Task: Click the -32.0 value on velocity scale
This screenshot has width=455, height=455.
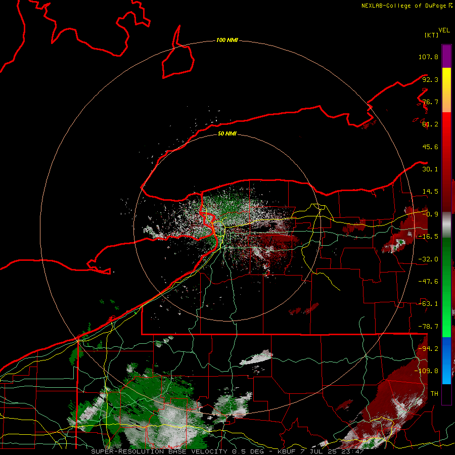Action: pyautogui.click(x=428, y=259)
